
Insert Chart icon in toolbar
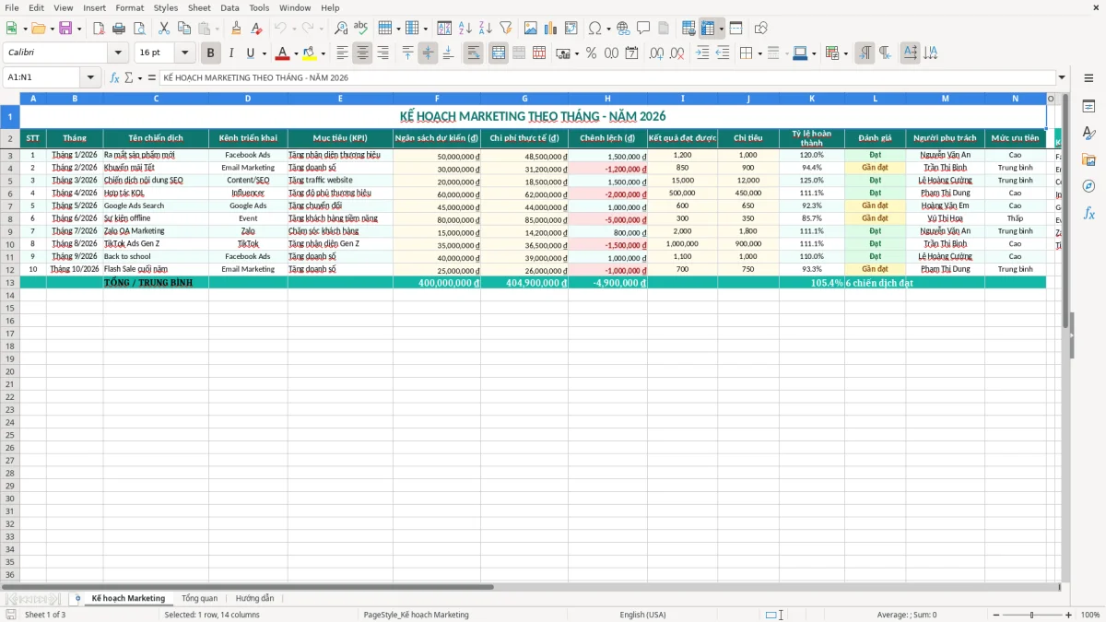pyautogui.click(x=551, y=29)
